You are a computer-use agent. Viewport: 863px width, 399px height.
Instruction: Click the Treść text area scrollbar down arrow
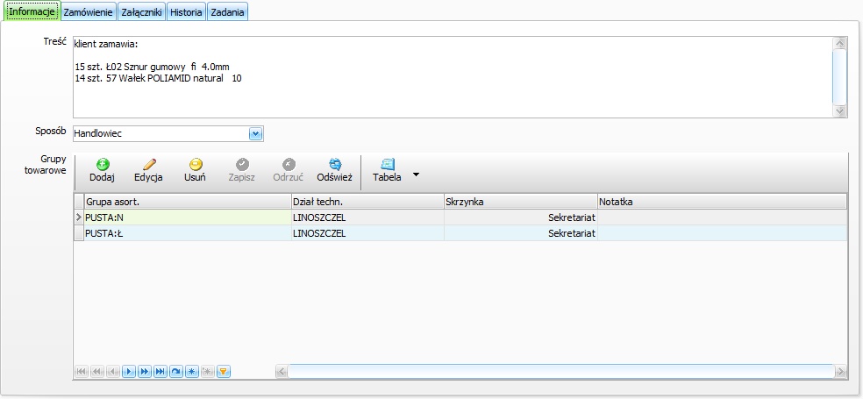pos(840,110)
